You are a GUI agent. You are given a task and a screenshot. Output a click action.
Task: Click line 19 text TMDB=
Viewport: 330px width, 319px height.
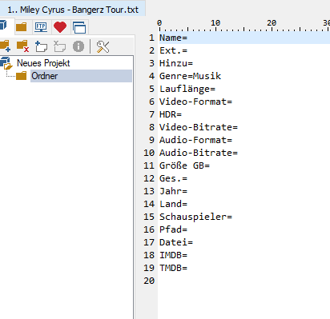173,268
